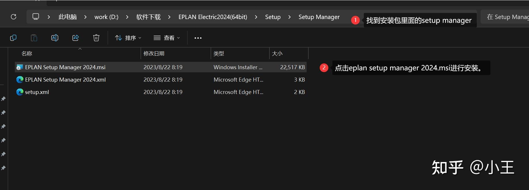Open the 排序 sort dropdown

[x=128, y=38]
